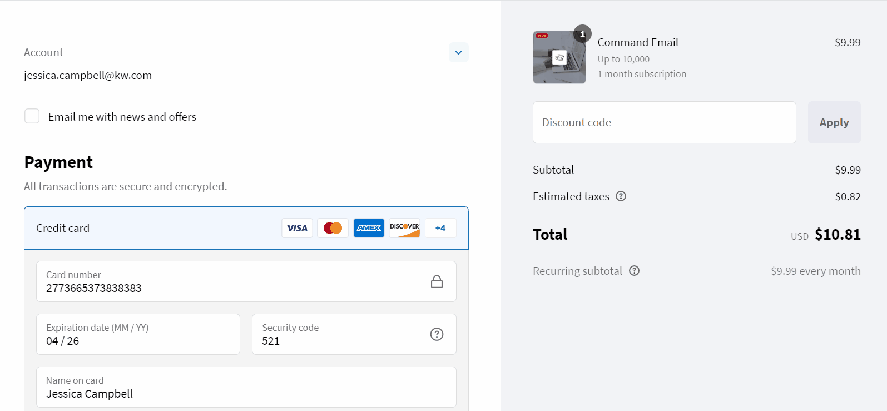Click the Apply discount button

[834, 122]
